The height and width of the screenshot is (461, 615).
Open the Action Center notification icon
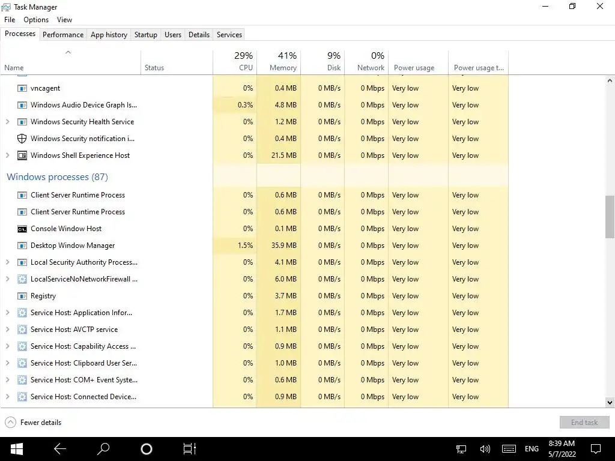point(596,449)
